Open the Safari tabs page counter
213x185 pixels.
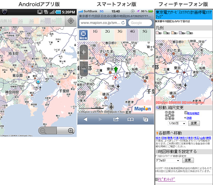[x=145, y=120]
